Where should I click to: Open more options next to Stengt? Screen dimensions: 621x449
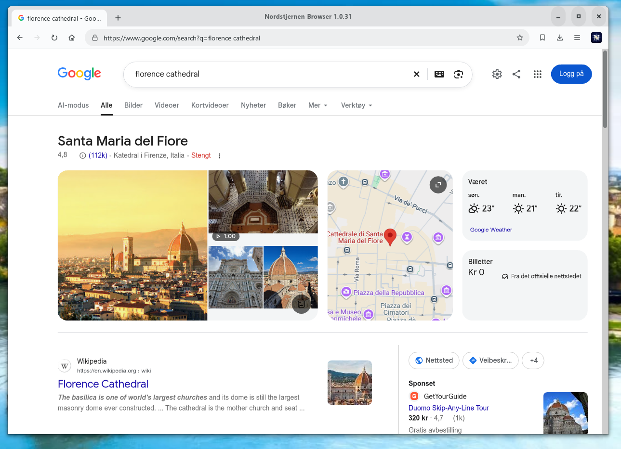click(x=220, y=156)
